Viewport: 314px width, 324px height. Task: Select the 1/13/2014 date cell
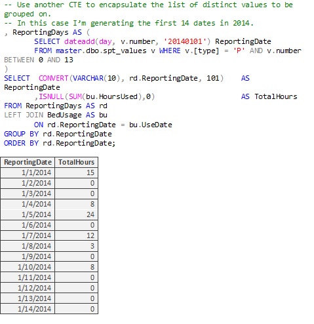[28, 298]
